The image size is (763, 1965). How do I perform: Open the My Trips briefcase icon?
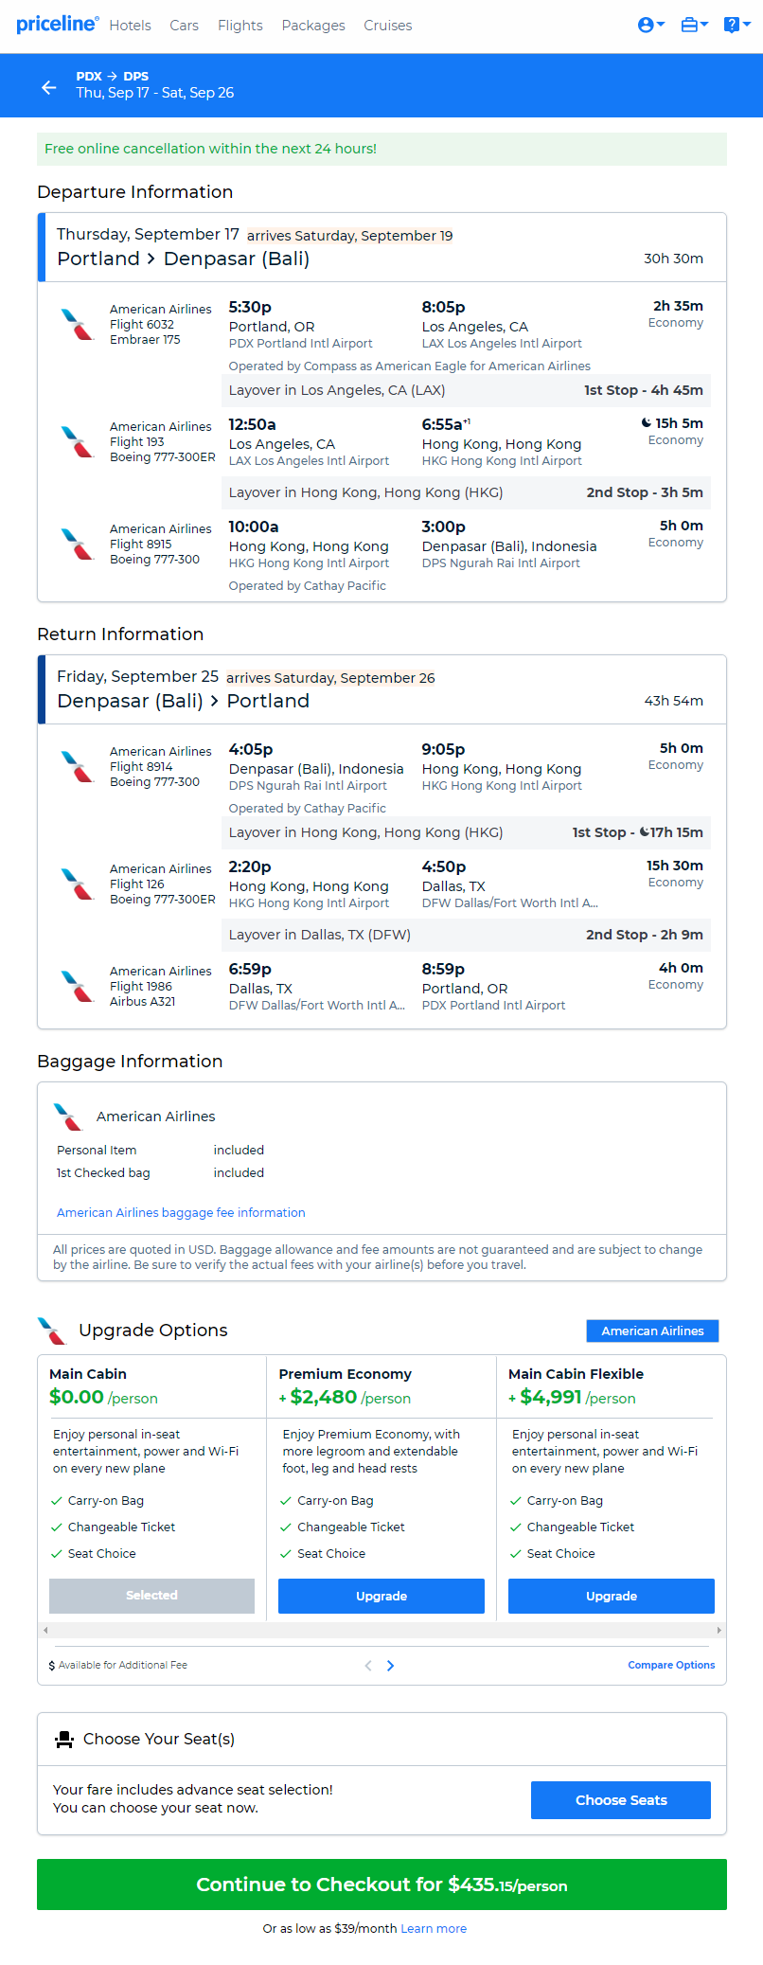pos(694,26)
